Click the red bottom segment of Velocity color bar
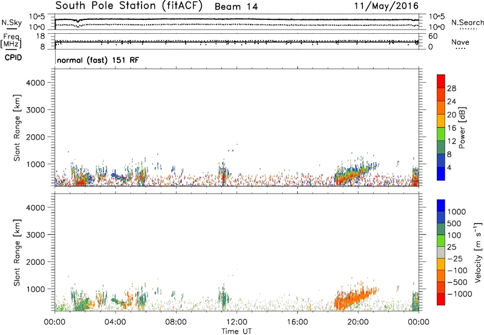The width and height of the screenshot is (484, 335). click(441, 299)
